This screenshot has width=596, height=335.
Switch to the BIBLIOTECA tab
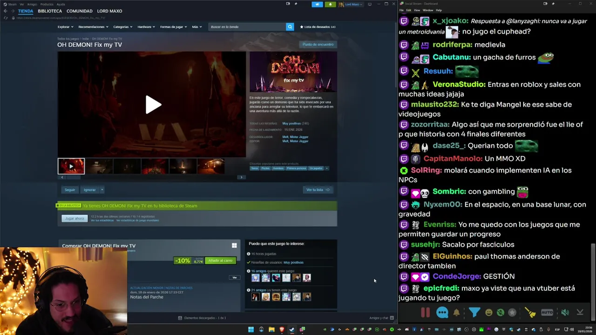[50, 11]
